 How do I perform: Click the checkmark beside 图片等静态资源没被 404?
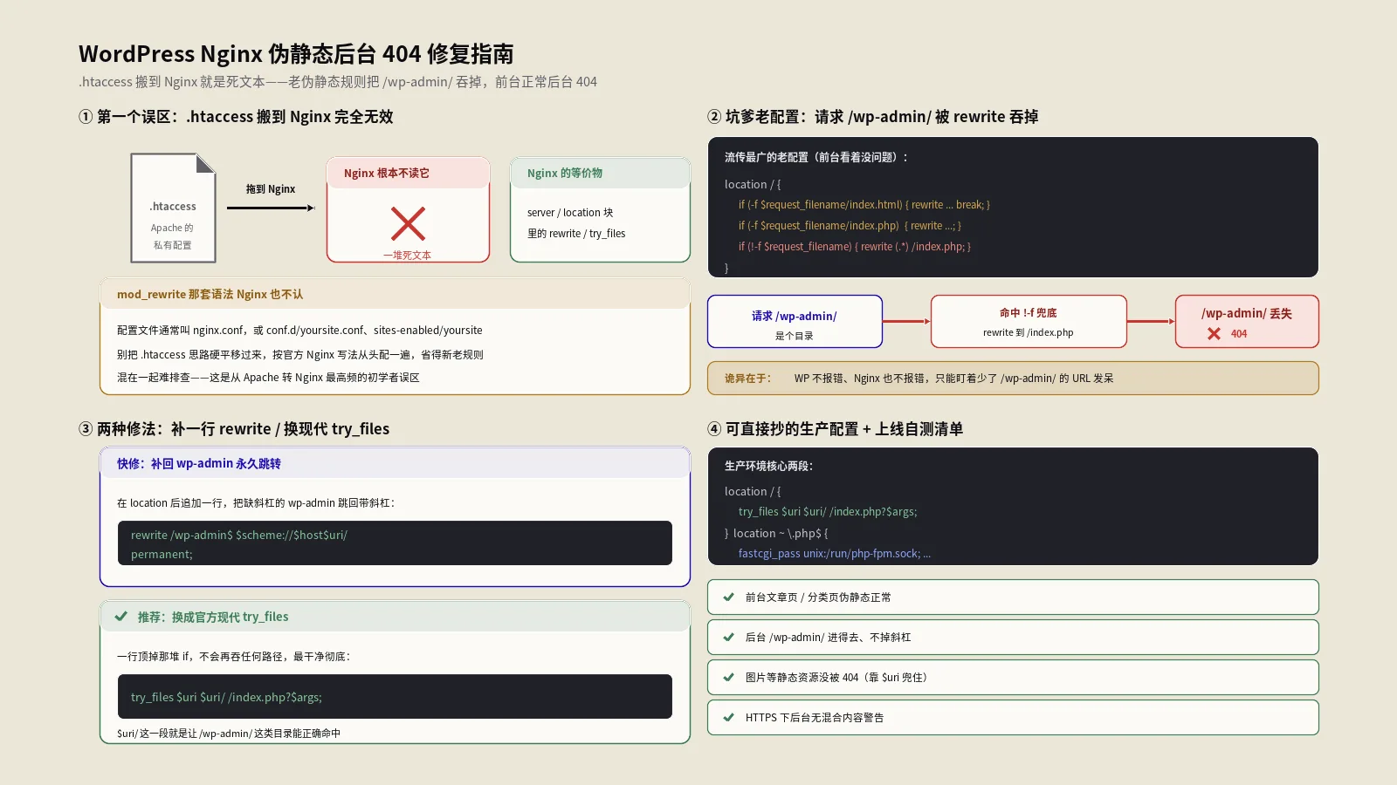point(728,677)
